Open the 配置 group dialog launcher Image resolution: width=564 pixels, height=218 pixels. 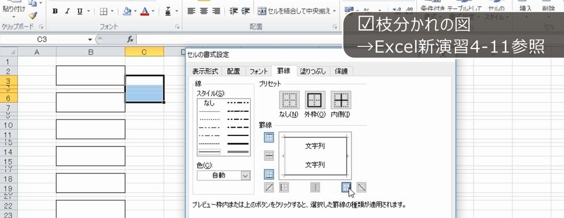(335, 26)
